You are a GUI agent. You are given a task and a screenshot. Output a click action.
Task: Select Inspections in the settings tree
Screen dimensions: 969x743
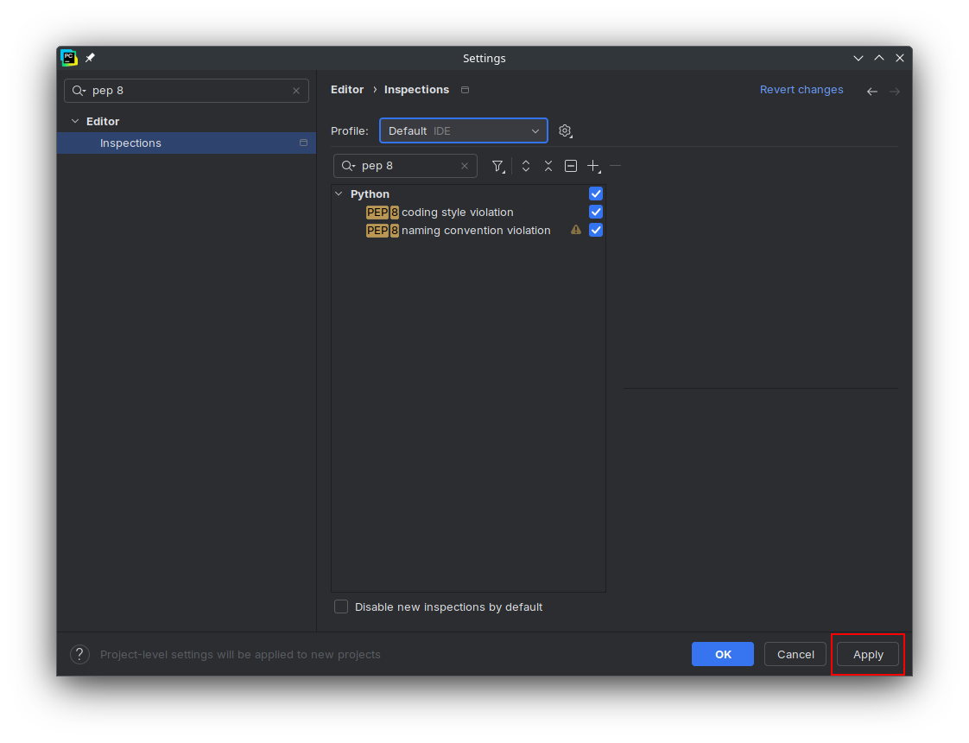130,143
